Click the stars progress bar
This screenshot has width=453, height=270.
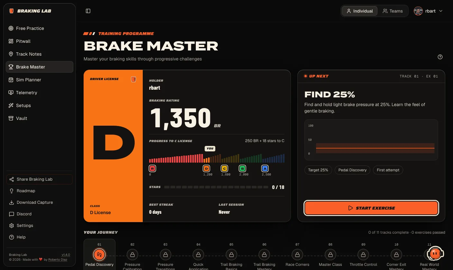pyautogui.click(x=216, y=187)
